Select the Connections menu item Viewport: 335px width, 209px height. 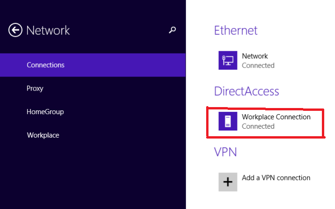point(93,65)
